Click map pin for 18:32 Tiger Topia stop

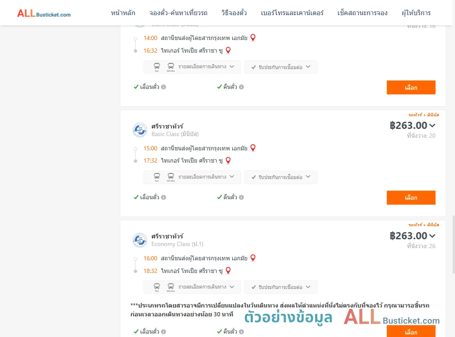(228, 271)
